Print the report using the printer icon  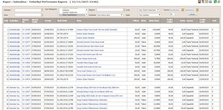(x=210, y=2)
